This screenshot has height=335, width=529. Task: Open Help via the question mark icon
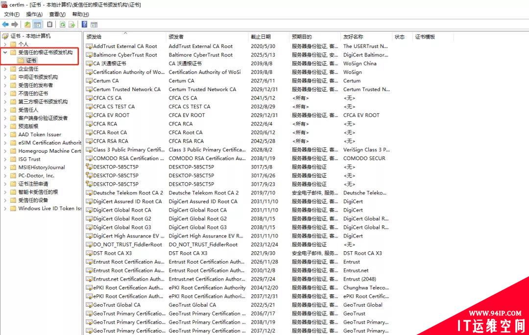(84, 24)
